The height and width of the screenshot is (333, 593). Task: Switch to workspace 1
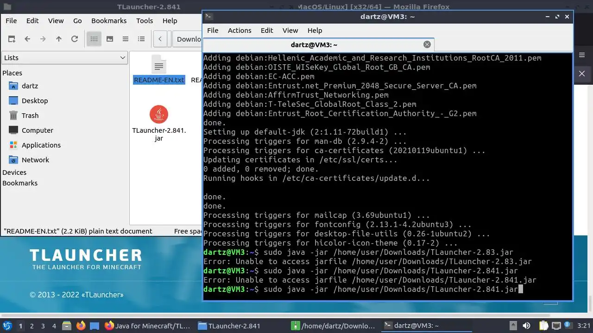pos(20,326)
